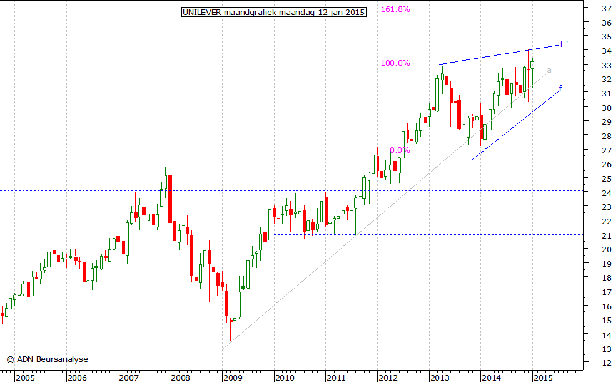This screenshot has width=613, height=382.
Task: Click the grey a trendline label
Action: (549, 70)
